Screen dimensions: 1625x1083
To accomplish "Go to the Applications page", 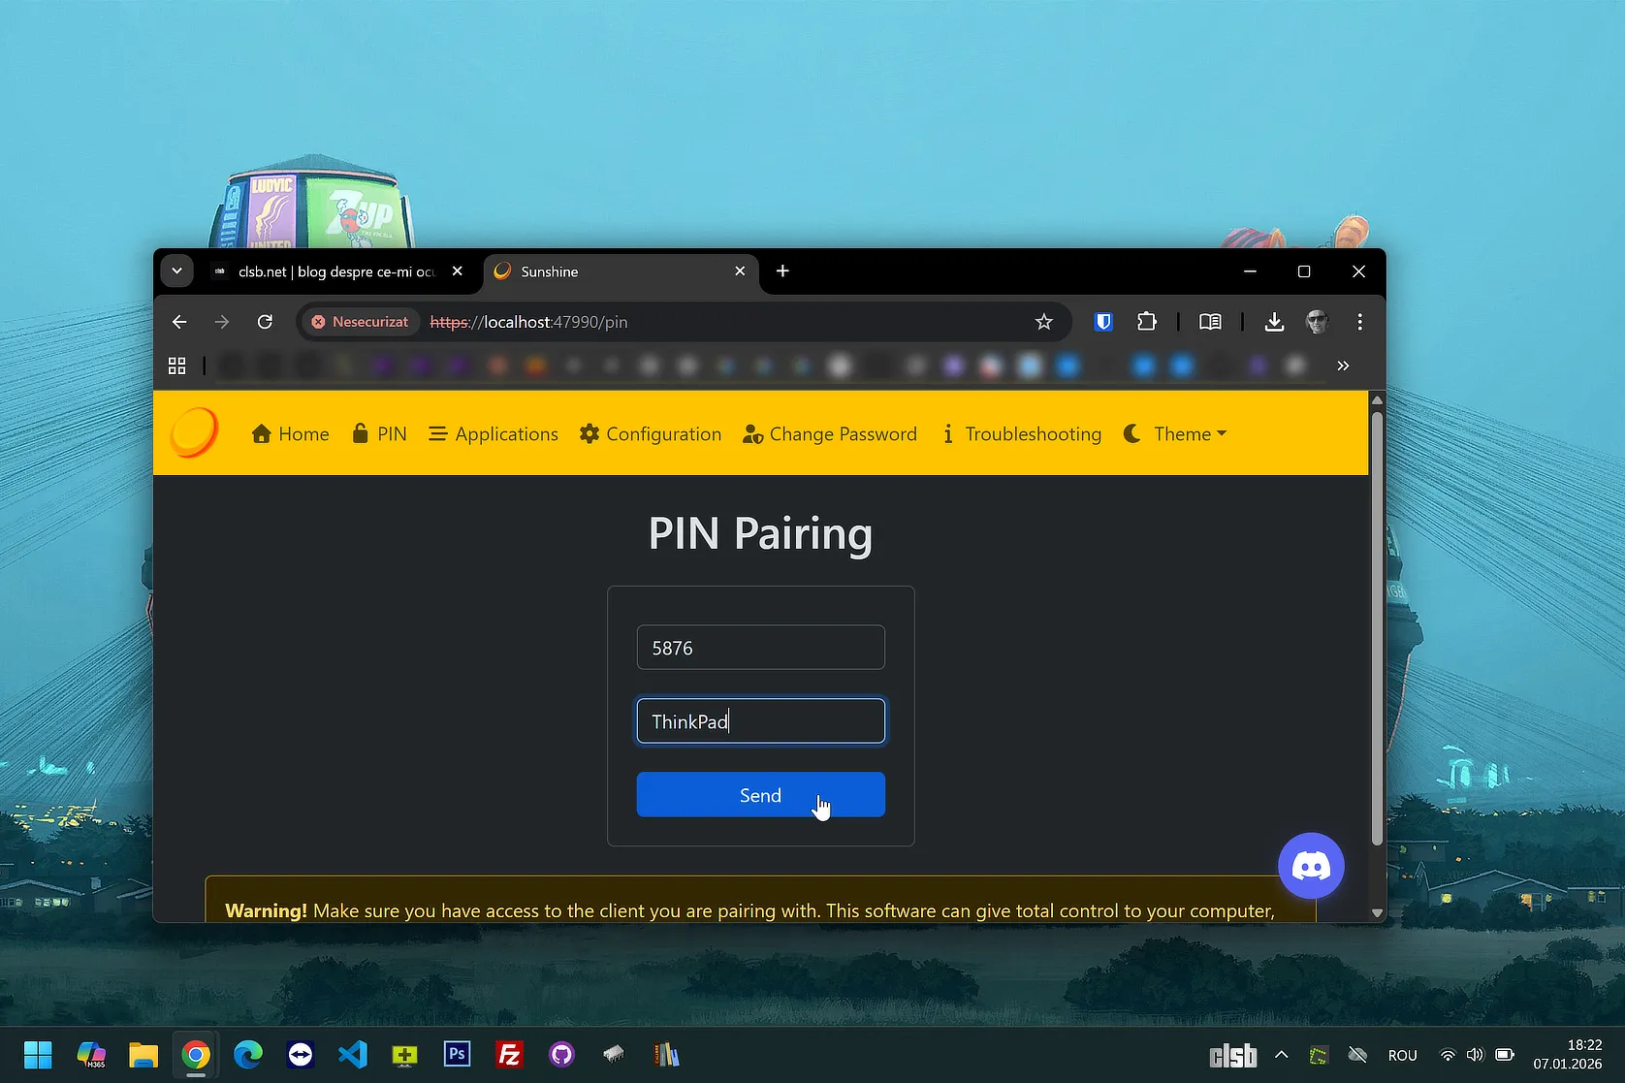I will click(494, 434).
